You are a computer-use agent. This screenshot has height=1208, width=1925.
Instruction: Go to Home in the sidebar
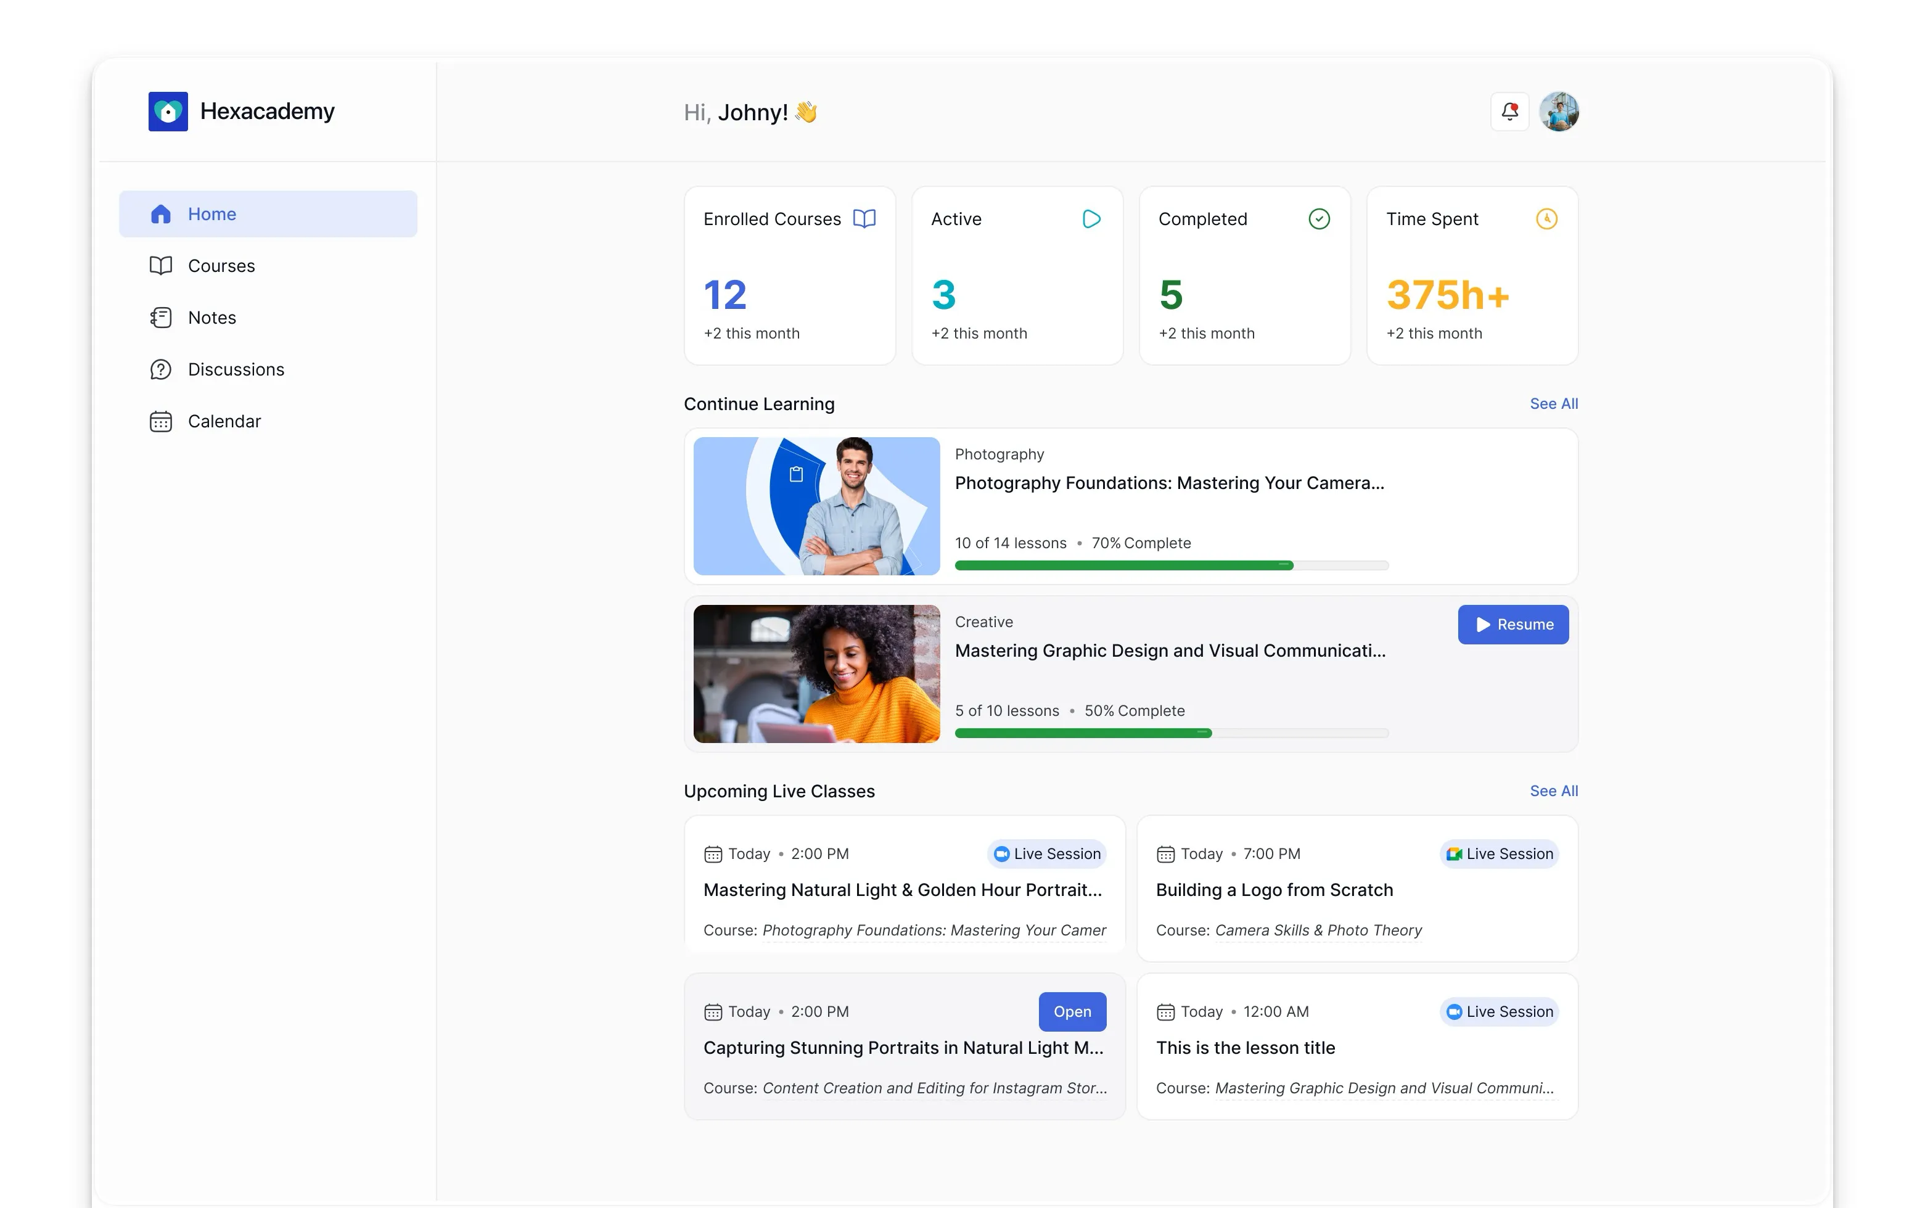(268, 214)
